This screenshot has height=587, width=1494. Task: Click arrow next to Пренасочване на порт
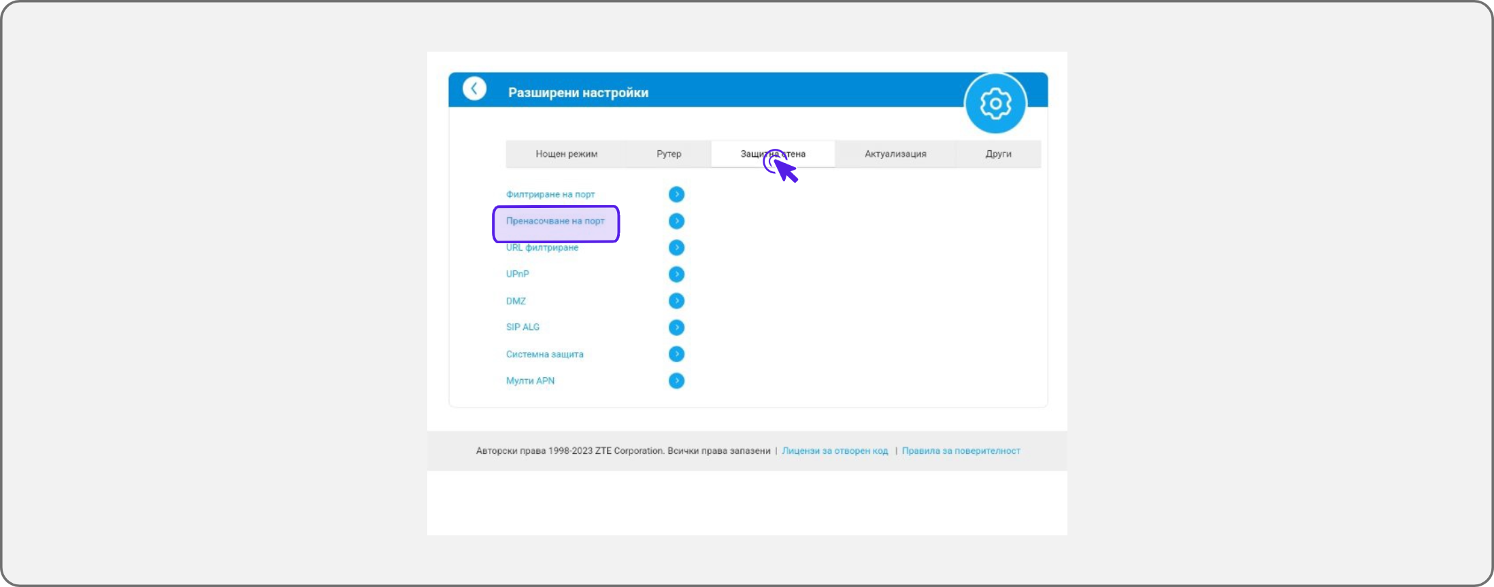(x=676, y=221)
